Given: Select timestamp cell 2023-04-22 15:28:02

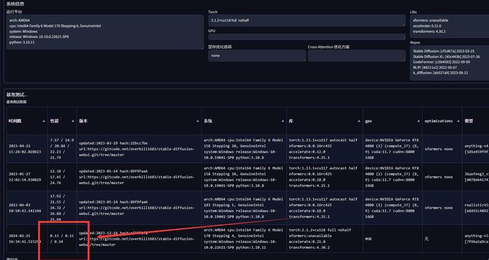Looking at the screenshot, I should 27,149.
